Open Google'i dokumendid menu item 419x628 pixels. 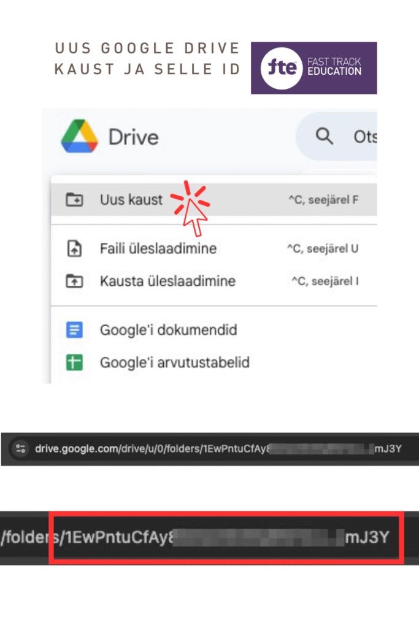pyautogui.click(x=214, y=329)
